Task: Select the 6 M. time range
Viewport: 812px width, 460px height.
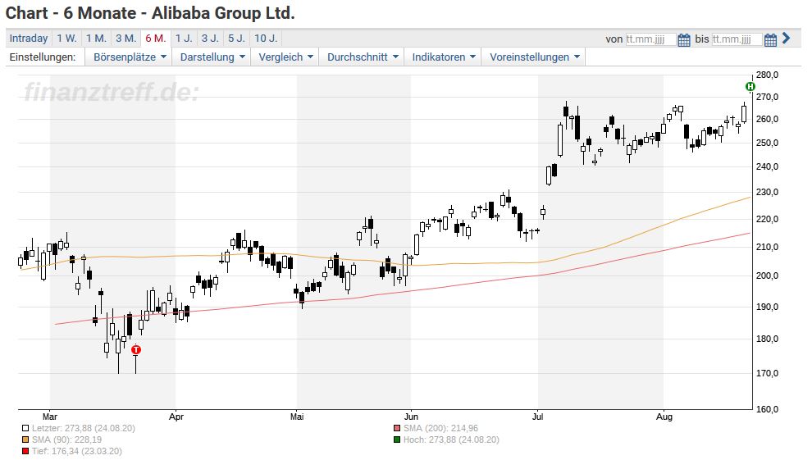Action: click(x=155, y=39)
